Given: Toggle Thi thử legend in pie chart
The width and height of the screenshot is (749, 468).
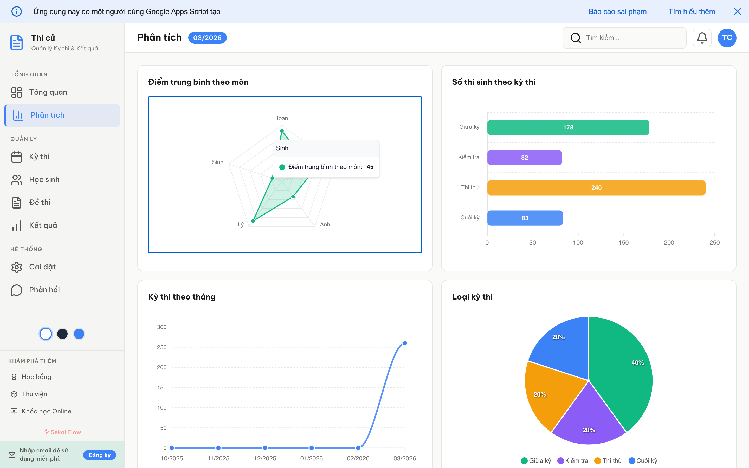Looking at the screenshot, I should point(608,460).
